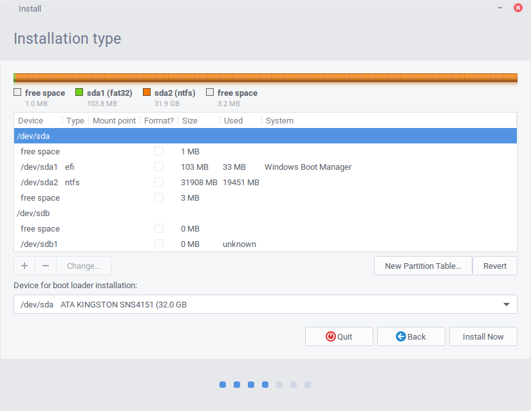Click the Format? column header
The height and width of the screenshot is (411, 531).
[159, 120]
